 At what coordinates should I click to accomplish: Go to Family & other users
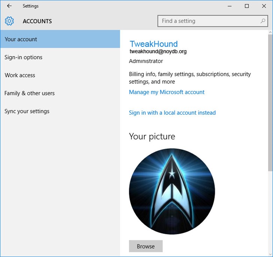tap(60, 93)
